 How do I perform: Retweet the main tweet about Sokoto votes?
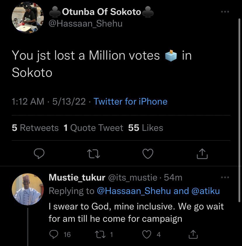93,154
